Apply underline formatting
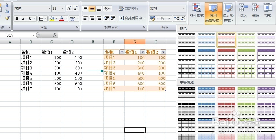 30,18
